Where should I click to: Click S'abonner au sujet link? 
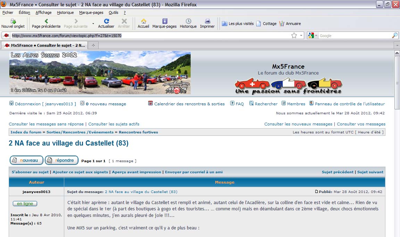click(30, 172)
